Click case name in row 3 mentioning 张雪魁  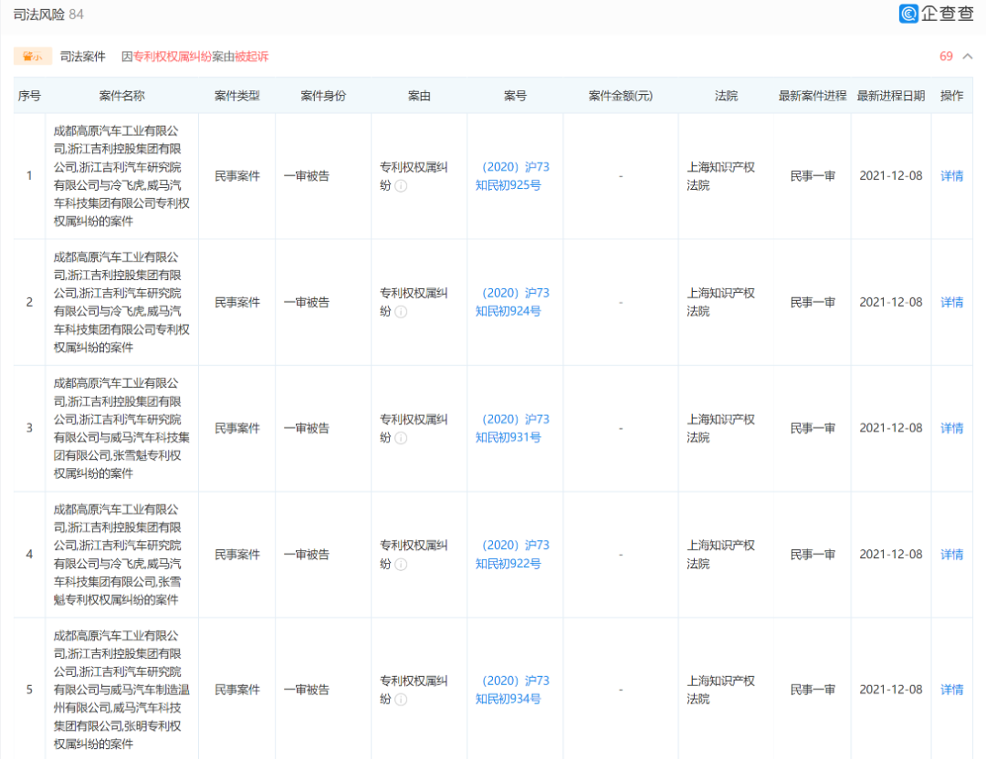121,428
